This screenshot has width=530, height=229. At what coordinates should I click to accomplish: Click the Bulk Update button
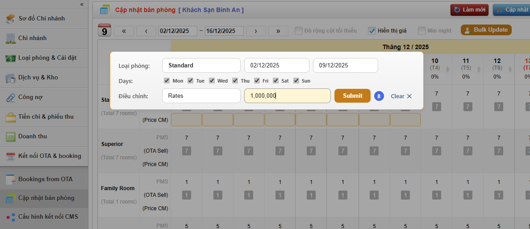[486, 30]
